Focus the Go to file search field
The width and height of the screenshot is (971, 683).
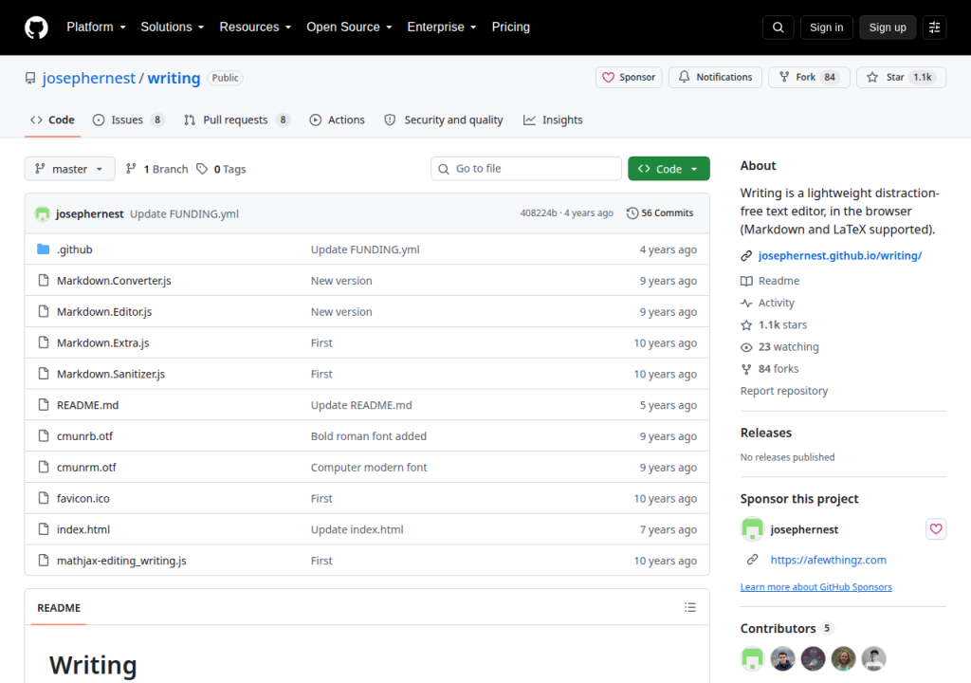(x=525, y=169)
